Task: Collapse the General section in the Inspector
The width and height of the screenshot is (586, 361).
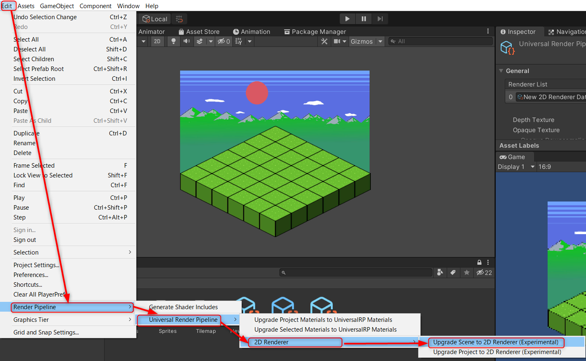Action: pyautogui.click(x=501, y=71)
